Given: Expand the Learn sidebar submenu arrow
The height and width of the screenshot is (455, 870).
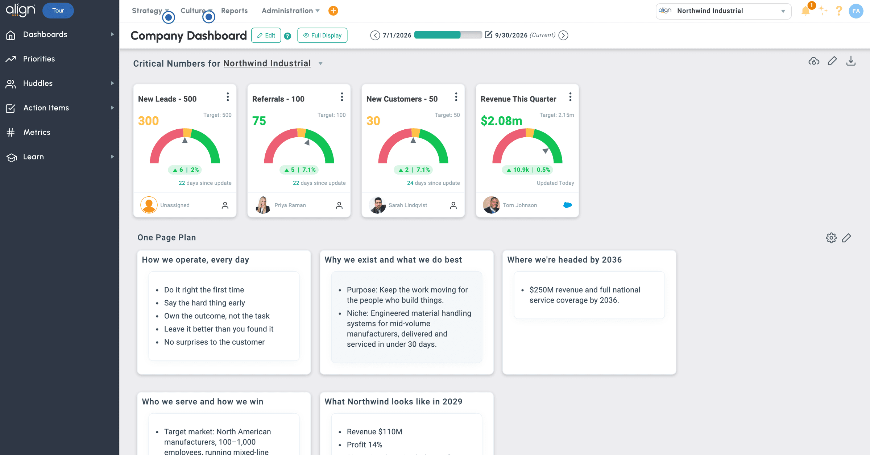Looking at the screenshot, I should coord(112,157).
